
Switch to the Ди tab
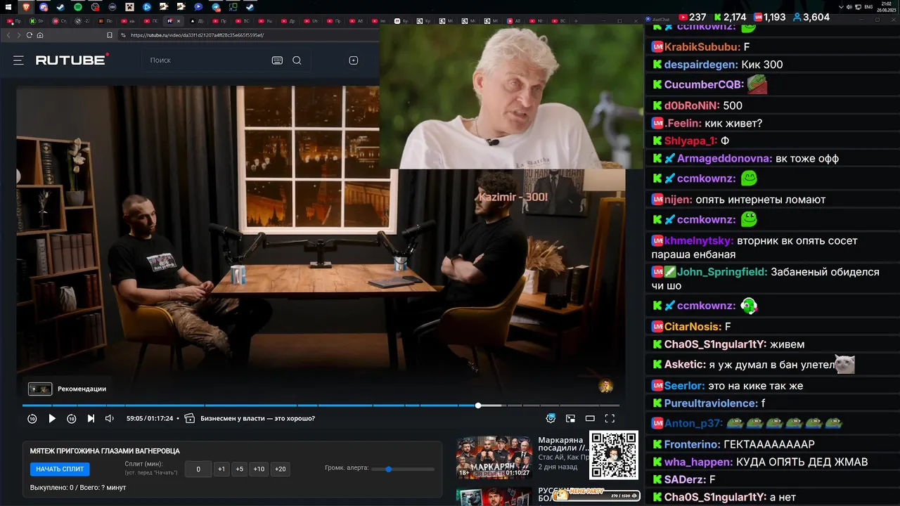pos(197,21)
